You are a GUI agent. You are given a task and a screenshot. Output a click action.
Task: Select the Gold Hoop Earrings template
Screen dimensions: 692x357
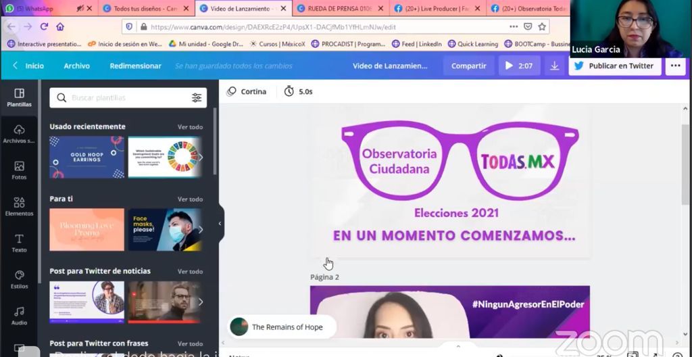click(x=87, y=158)
